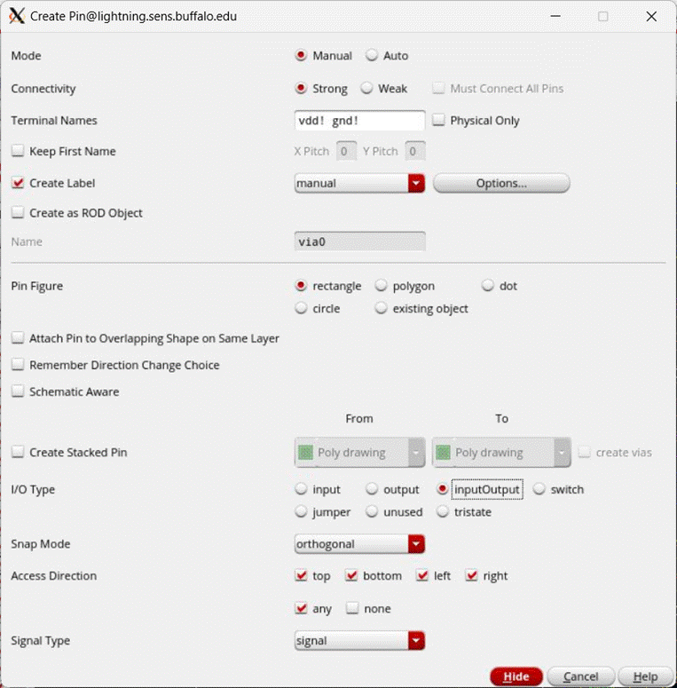Open the manual label dropdown
The width and height of the screenshot is (677, 688).
[416, 184]
